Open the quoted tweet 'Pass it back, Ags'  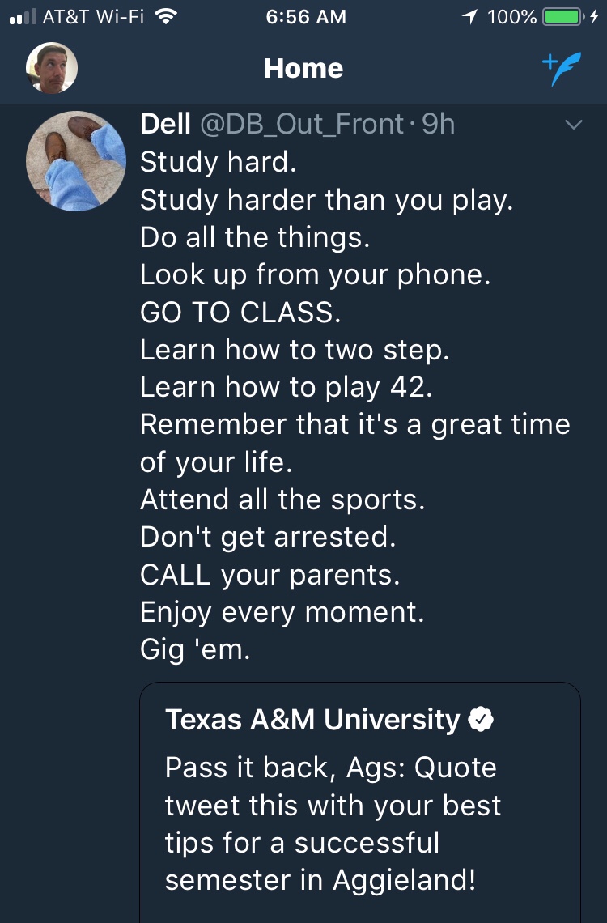coord(359,824)
